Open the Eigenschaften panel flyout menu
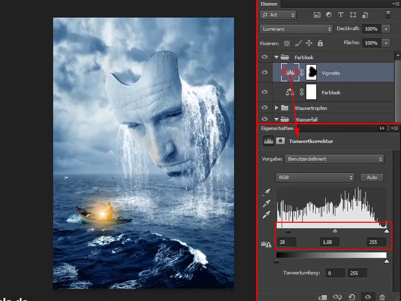401x301 pixels. [x=394, y=128]
